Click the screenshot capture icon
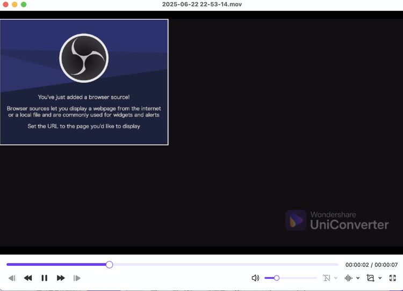 (x=370, y=278)
